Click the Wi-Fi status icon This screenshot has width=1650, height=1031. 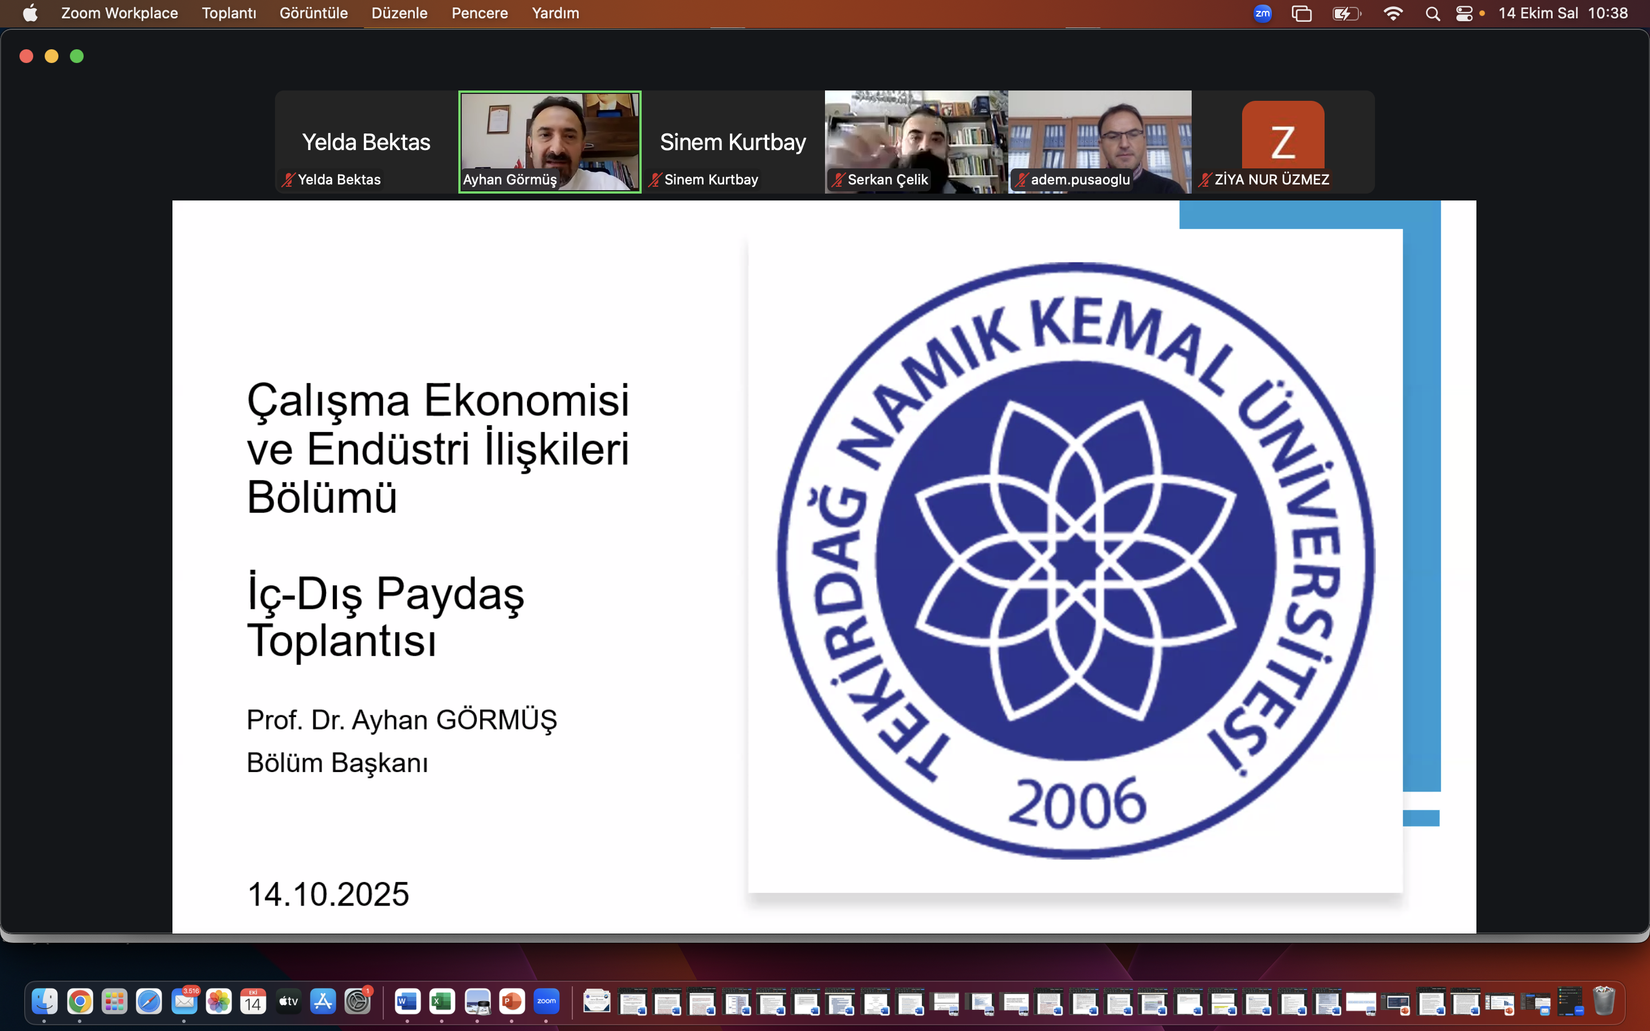(1393, 14)
